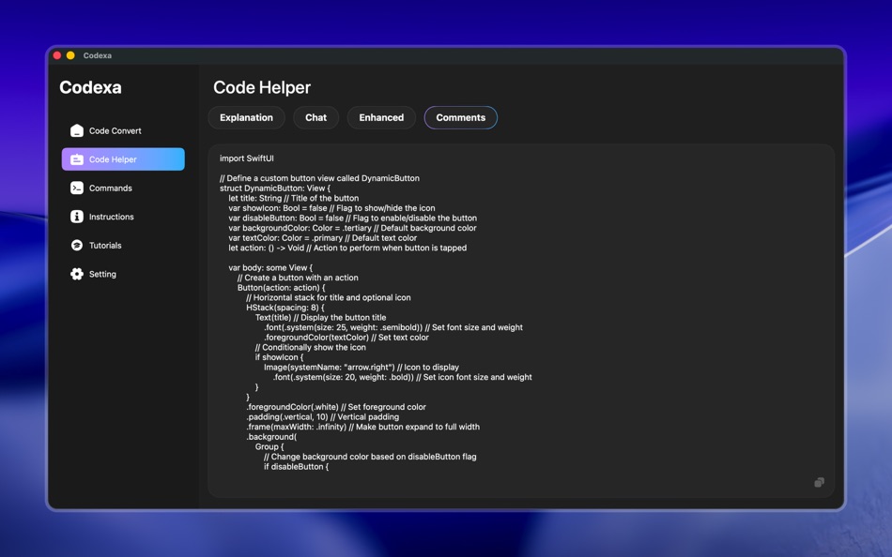Open Instructions label in sidebar
This screenshot has width=892, height=557.
112,217
